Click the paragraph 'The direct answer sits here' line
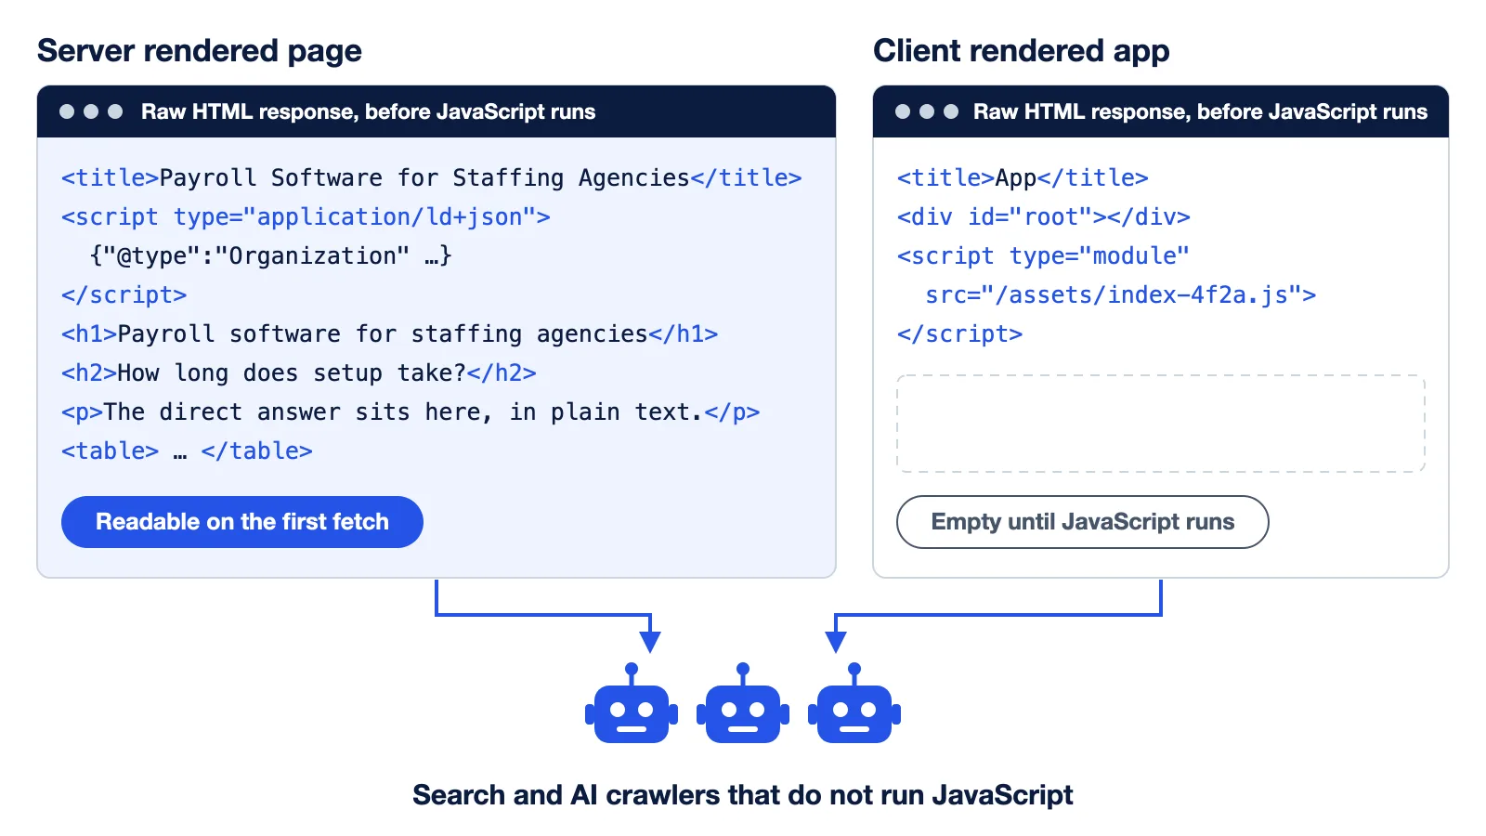This screenshot has width=1486, height=836. pyautogui.click(x=411, y=411)
